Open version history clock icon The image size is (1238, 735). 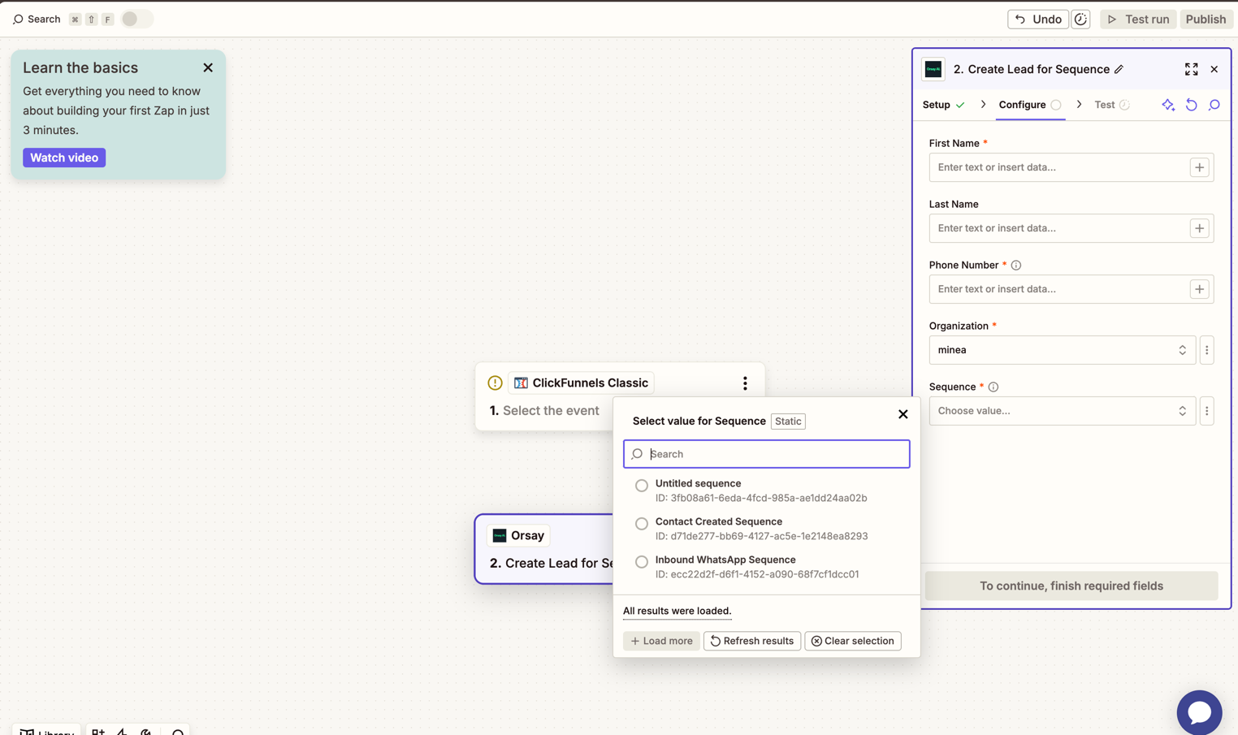point(1080,19)
